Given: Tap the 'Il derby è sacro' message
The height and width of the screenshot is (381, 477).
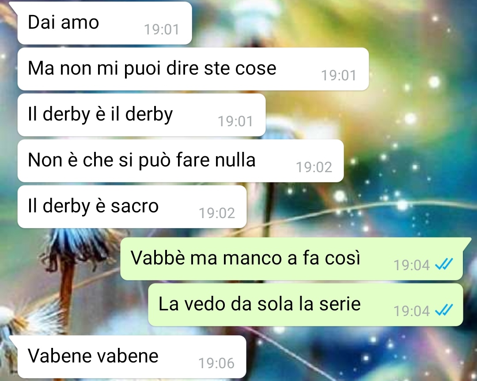Looking at the screenshot, I should (132, 207).
